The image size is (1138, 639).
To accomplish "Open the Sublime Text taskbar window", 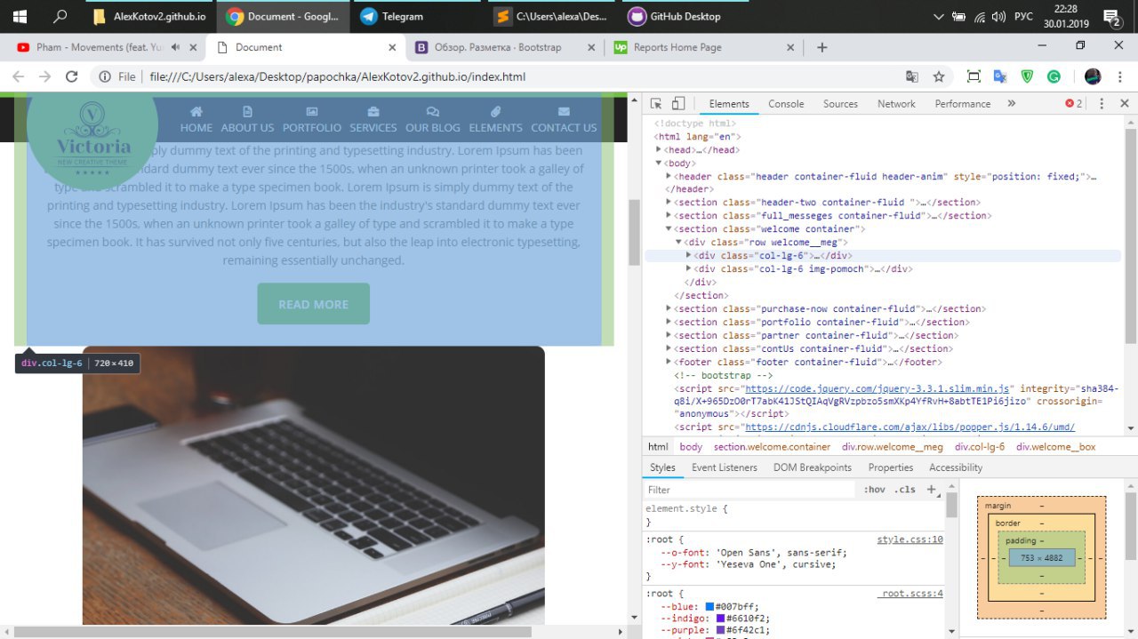I will click(552, 16).
